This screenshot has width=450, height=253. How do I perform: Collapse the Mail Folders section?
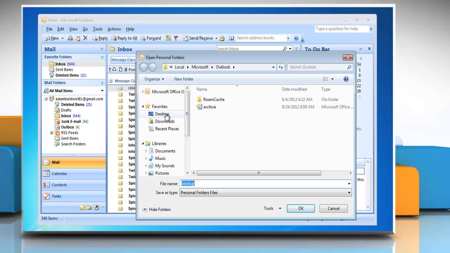tap(102, 83)
